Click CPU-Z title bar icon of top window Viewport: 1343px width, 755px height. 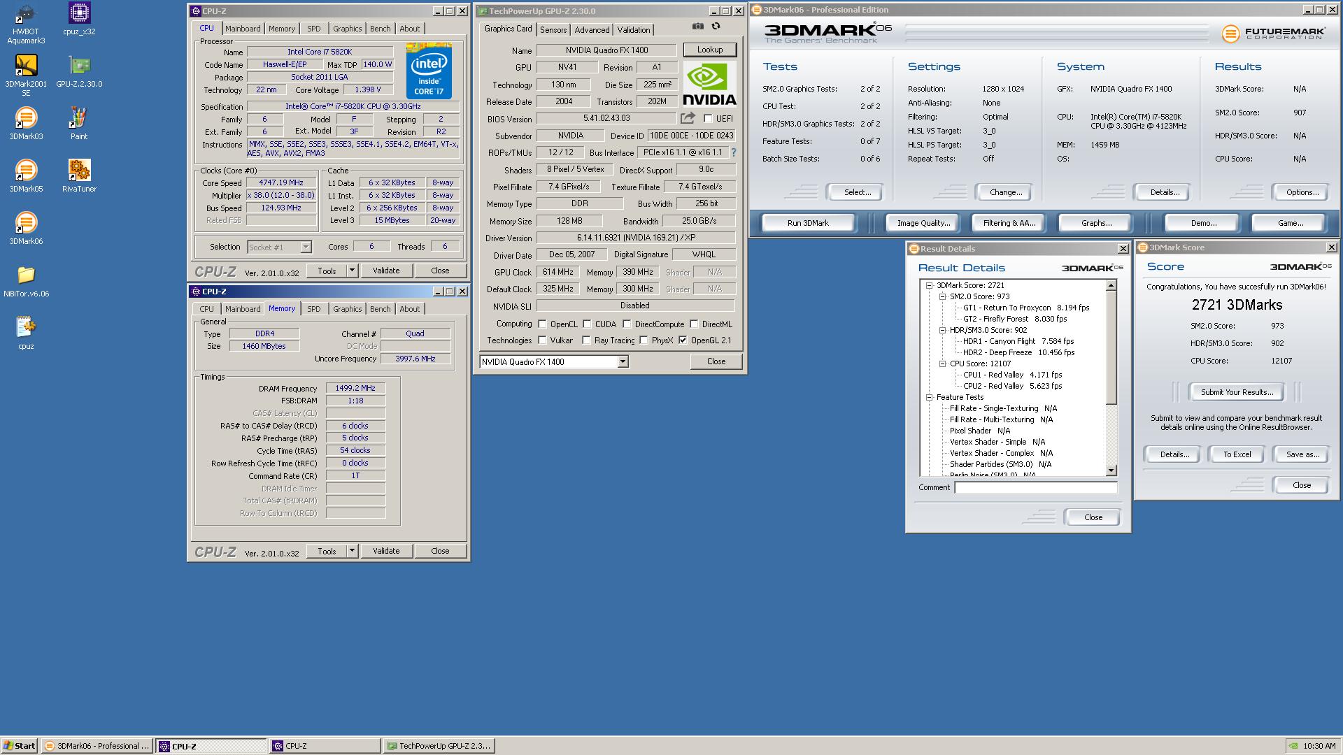[x=196, y=11]
